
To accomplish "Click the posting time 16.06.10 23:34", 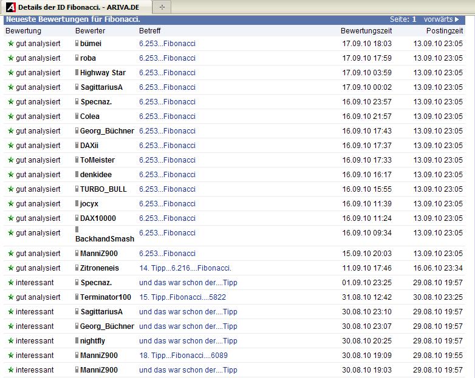I will tap(438, 268).
